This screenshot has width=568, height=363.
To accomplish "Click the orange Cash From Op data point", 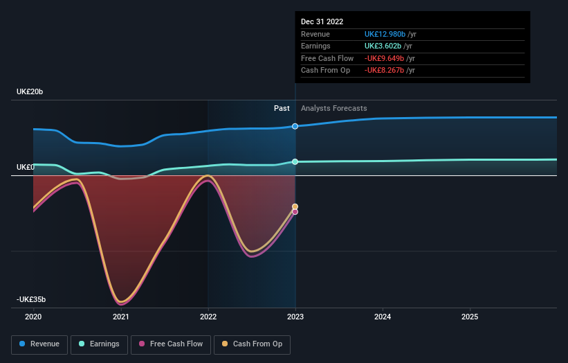I will tap(295, 206).
